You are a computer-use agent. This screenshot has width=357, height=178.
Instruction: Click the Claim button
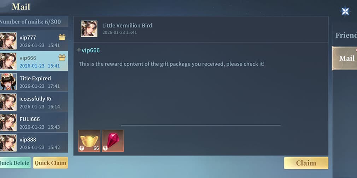pos(306,163)
